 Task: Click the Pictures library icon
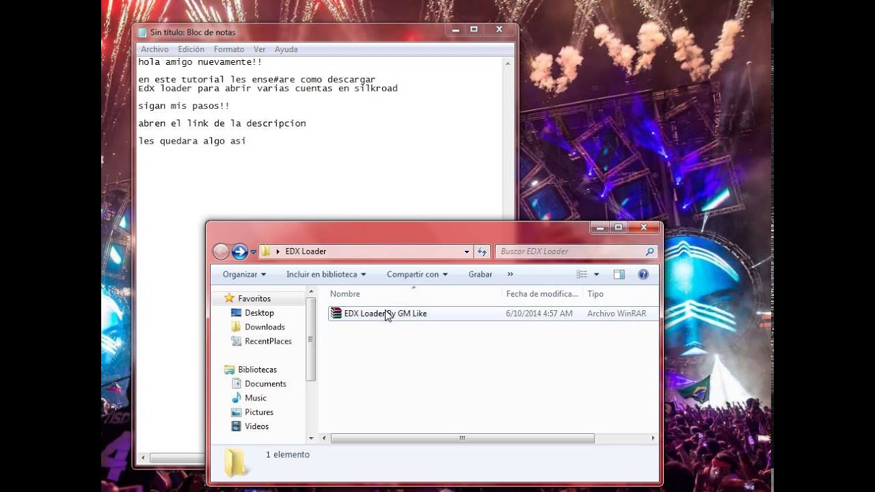pos(237,412)
